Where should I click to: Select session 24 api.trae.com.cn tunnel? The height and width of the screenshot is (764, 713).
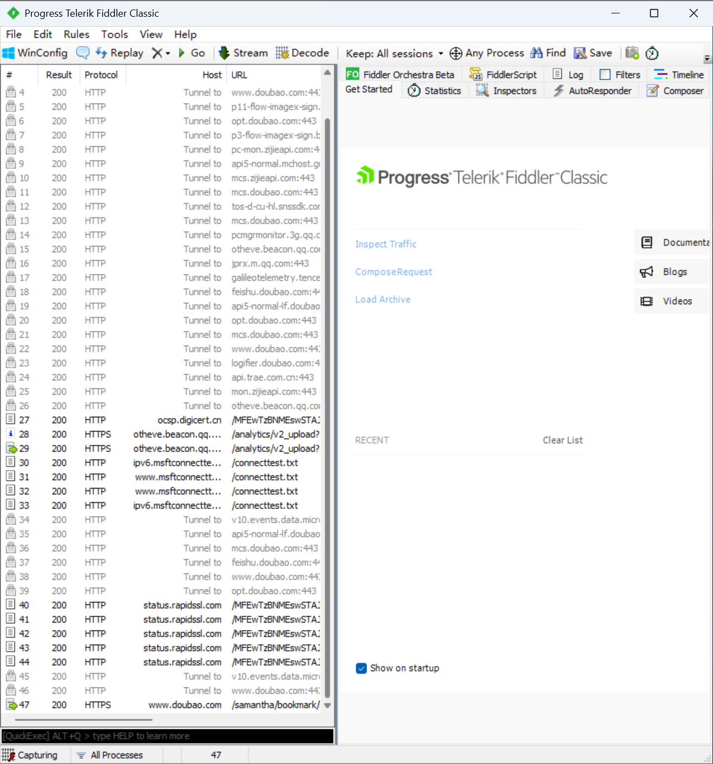[162, 377]
